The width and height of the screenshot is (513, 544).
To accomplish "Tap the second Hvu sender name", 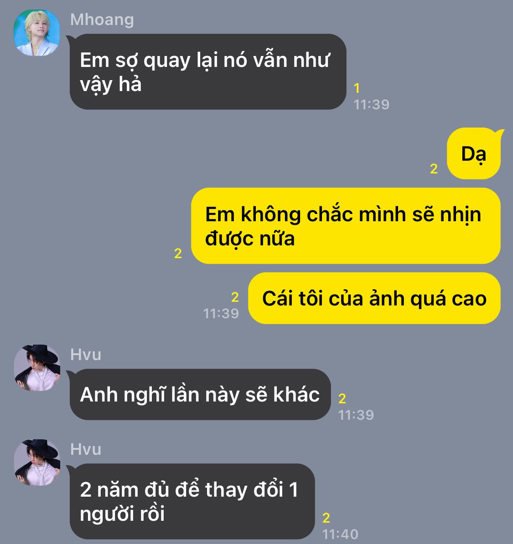I will 86,449.
